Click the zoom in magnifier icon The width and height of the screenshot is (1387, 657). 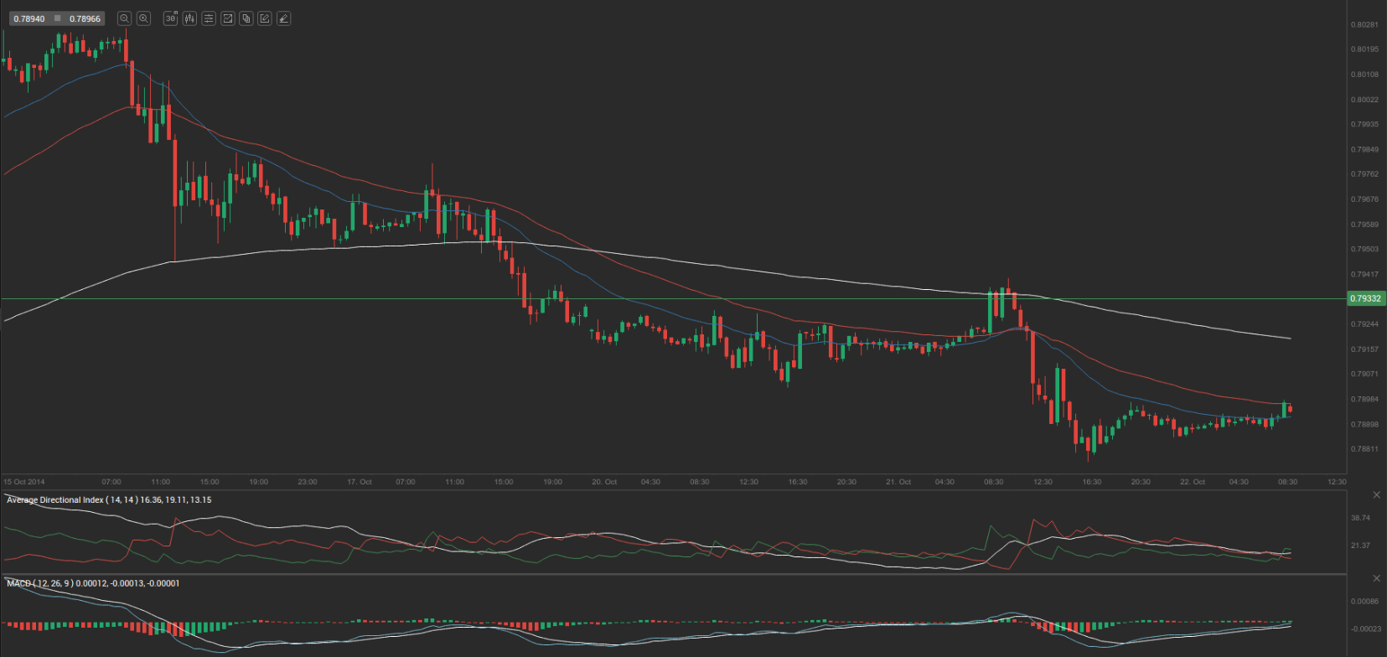[143, 18]
